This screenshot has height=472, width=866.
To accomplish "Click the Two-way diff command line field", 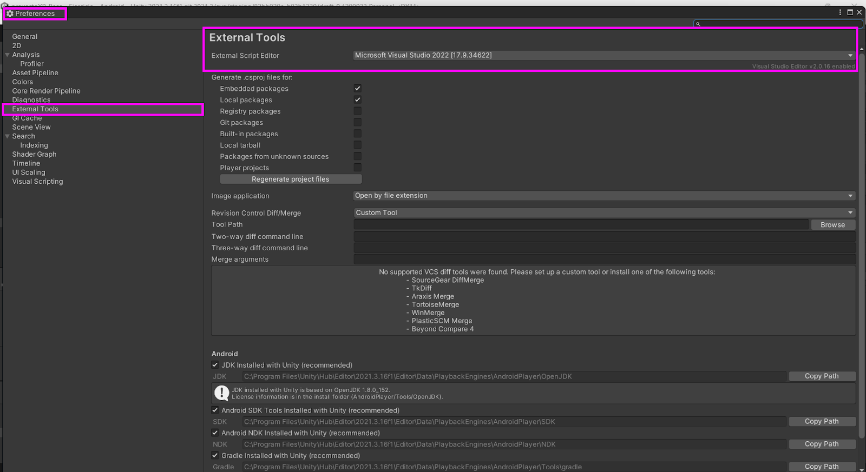I will pos(604,237).
